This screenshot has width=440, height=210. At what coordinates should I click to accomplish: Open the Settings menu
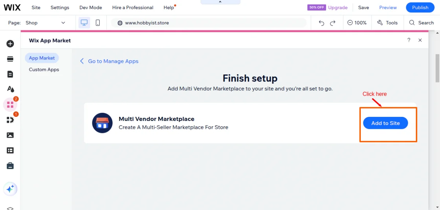(60, 7)
